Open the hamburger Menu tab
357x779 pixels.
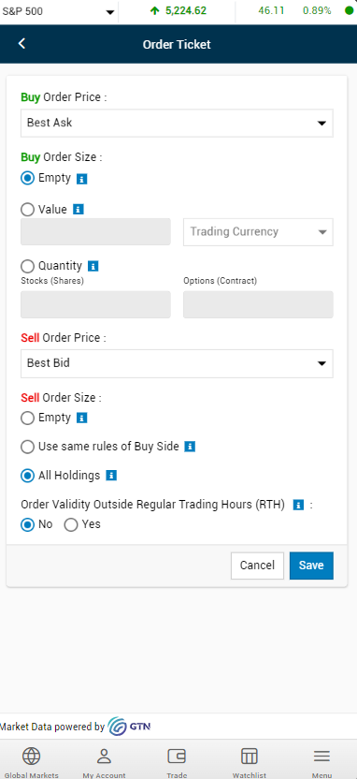pyautogui.click(x=321, y=761)
